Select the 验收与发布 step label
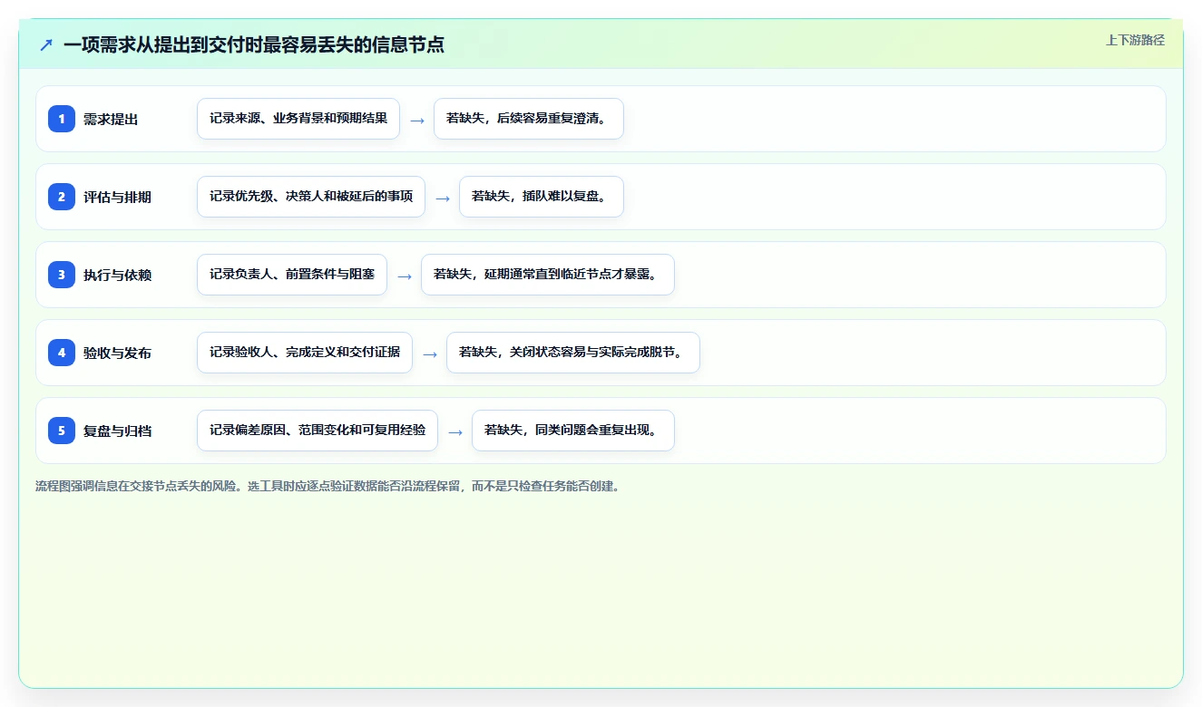The height and width of the screenshot is (707, 1202). [117, 353]
